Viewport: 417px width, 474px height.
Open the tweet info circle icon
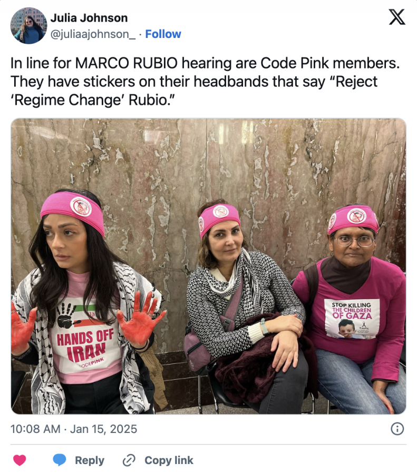(397, 429)
